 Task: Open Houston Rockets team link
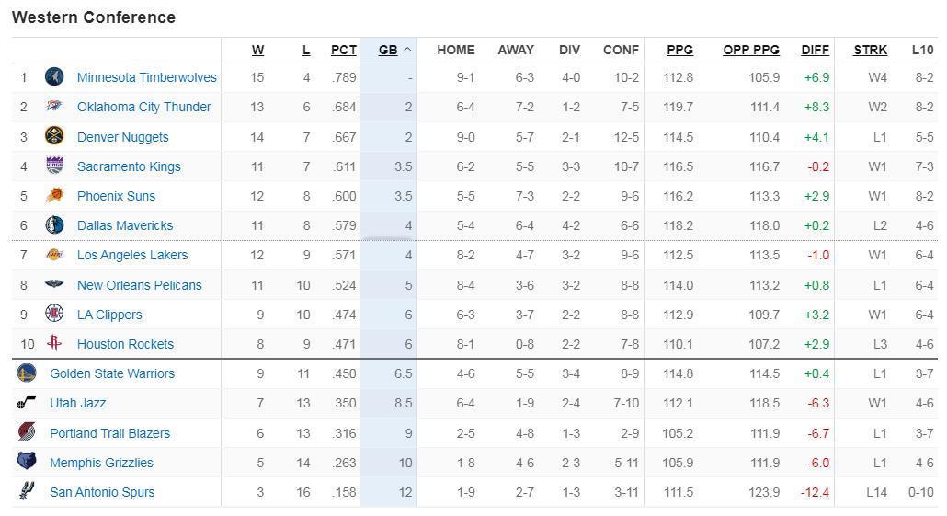click(x=125, y=344)
